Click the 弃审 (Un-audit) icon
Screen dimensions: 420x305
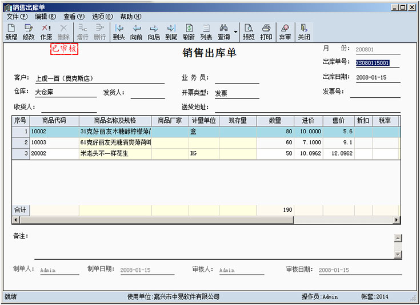[285, 32]
